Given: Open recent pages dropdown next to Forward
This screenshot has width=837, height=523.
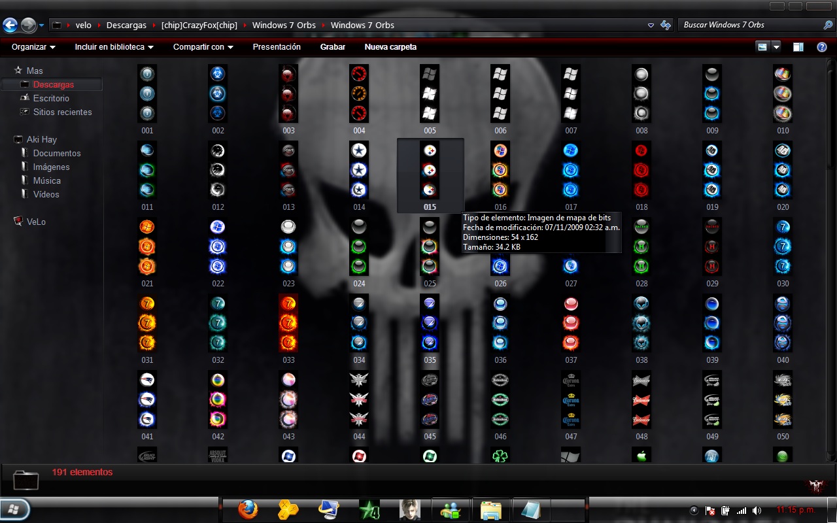Looking at the screenshot, I should click(x=42, y=25).
